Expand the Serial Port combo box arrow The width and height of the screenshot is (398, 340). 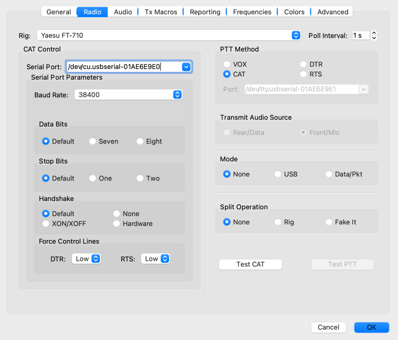tap(186, 67)
